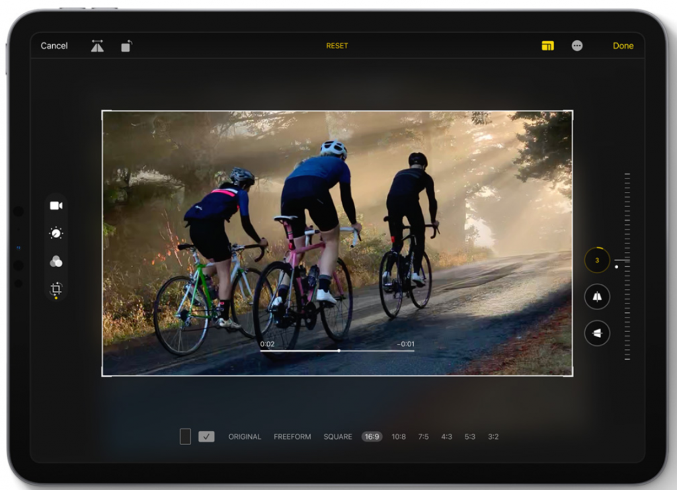The height and width of the screenshot is (490, 677).
Task: Select the filters three-circle tool
Action: (x=56, y=262)
